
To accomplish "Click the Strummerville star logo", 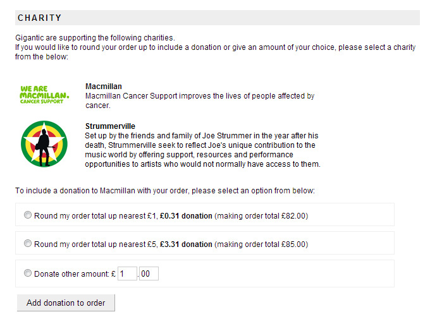I will pyautogui.click(x=44, y=144).
